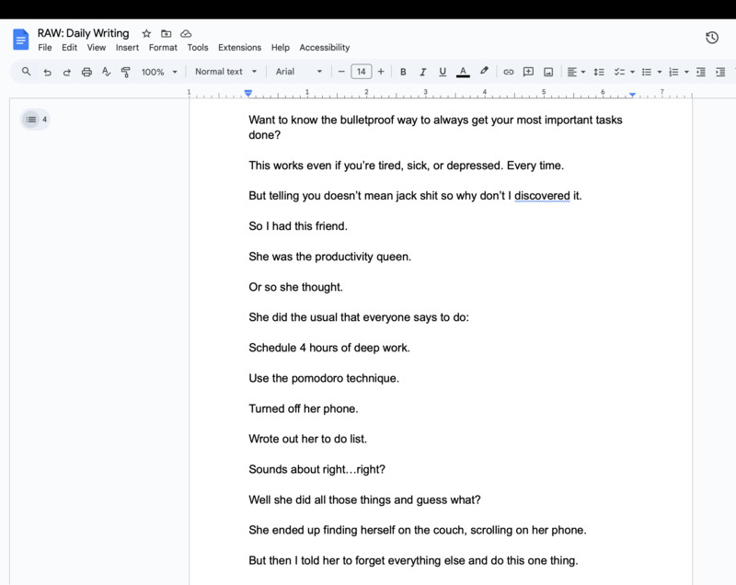This screenshot has width=736, height=585.
Task: Increase the paragraph indent
Action: point(720,72)
